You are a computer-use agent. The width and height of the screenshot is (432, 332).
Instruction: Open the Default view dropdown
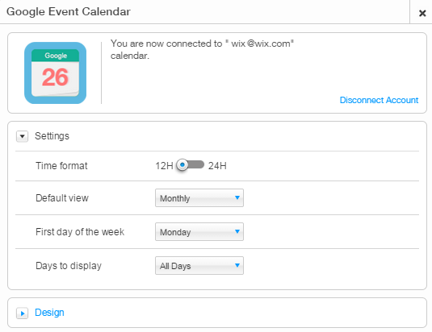[199, 198]
